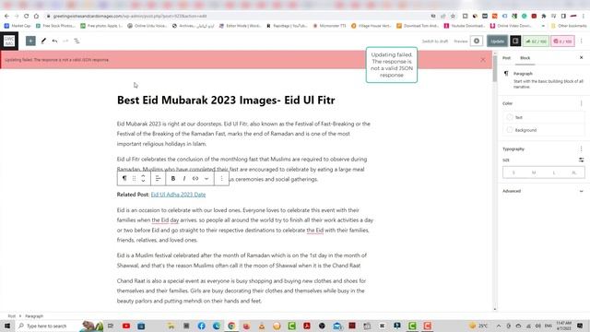590x332 pixels.
Task: Open Facebook from the taskbar
Action: [201, 326]
